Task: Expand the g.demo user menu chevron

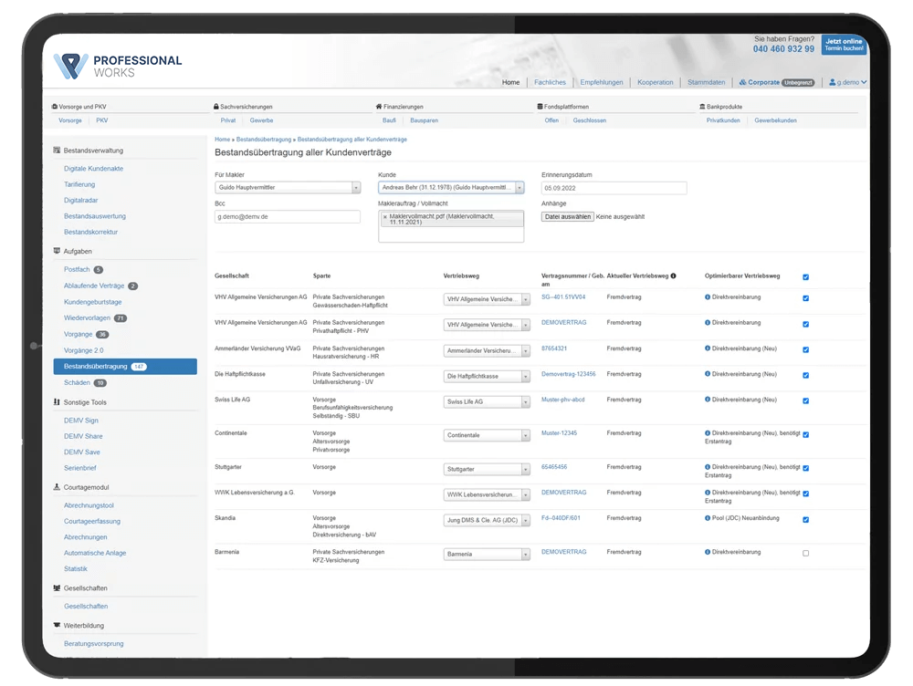Action: pos(864,83)
